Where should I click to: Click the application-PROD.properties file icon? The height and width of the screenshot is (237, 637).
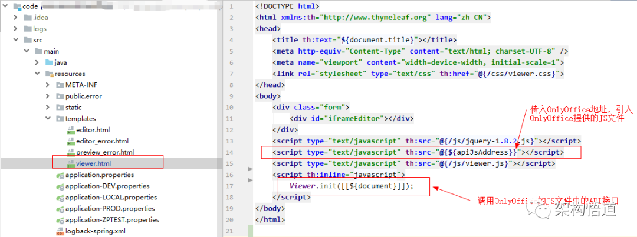tap(60, 209)
